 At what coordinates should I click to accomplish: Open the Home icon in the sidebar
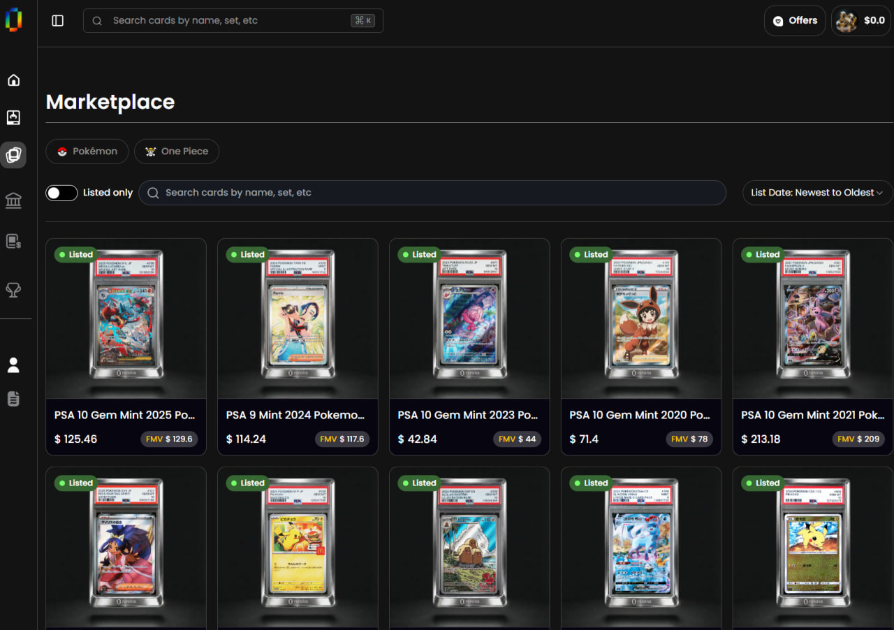point(13,80)
